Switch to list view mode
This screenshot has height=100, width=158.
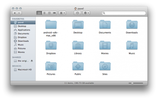pos(44,13)
